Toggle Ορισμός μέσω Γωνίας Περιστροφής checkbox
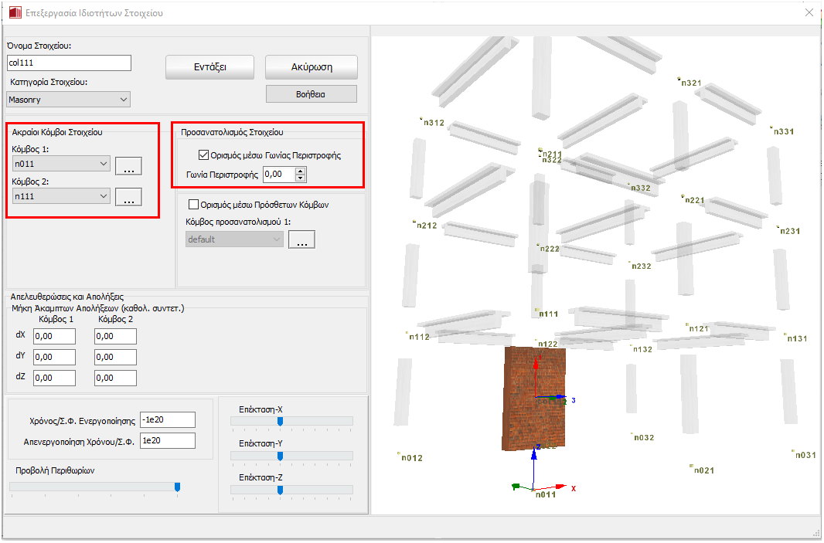 click(x=204, y=155)
